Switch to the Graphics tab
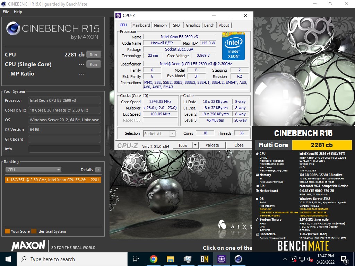The height and width of the screenshot is (266, 355). 193,25
